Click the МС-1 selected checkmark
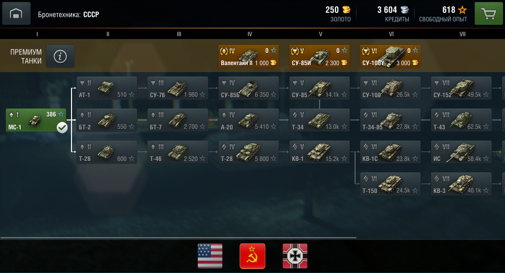The image size is (505, 273). (62, 128)
